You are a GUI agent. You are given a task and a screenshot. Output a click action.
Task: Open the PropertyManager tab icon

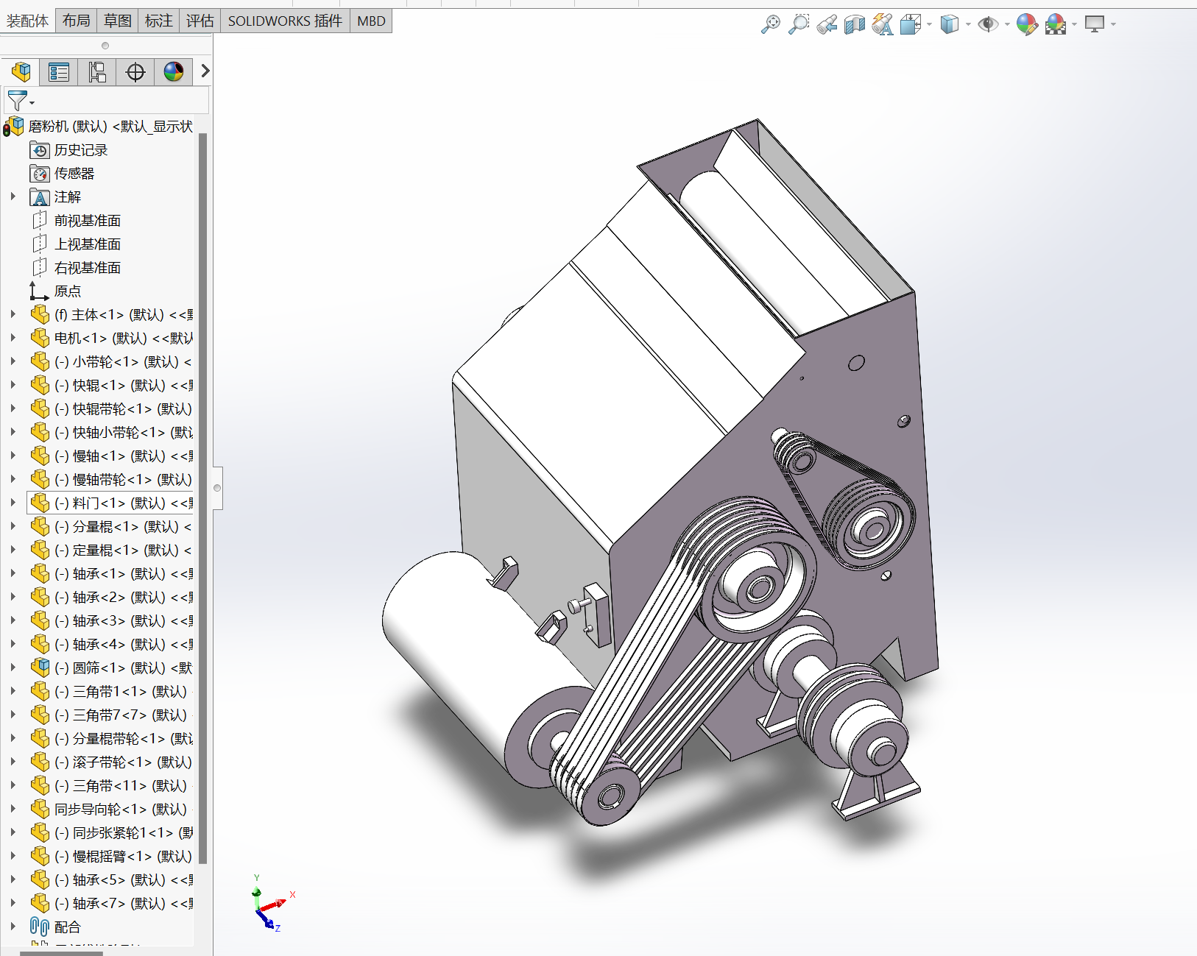(x=59, y=72)
